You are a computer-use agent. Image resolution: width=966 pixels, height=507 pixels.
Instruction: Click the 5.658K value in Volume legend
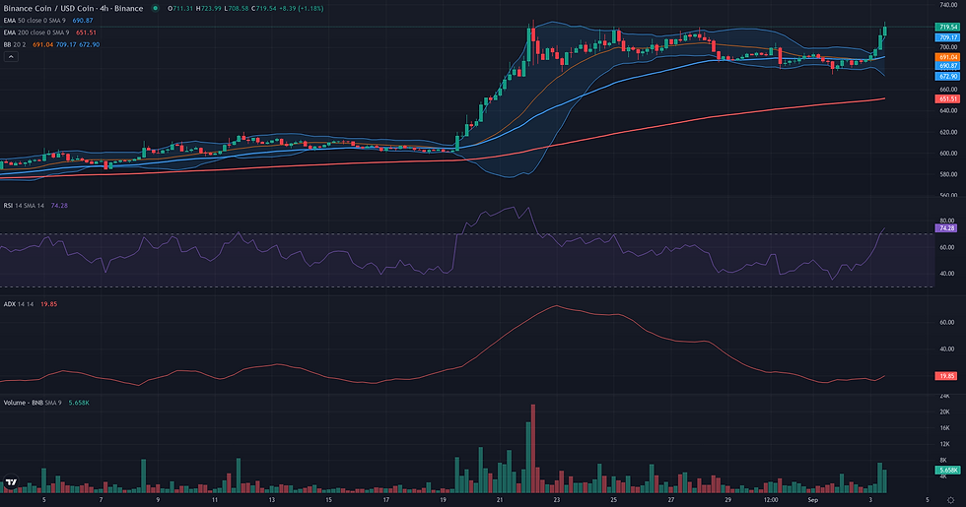pos(79,403)
